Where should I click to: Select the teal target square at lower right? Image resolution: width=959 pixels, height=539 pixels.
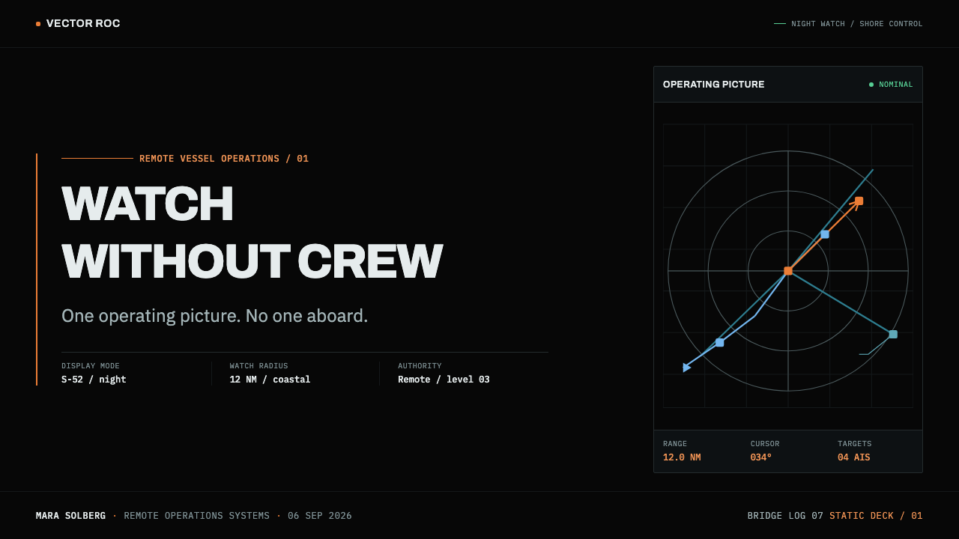[x=893, y=335]
